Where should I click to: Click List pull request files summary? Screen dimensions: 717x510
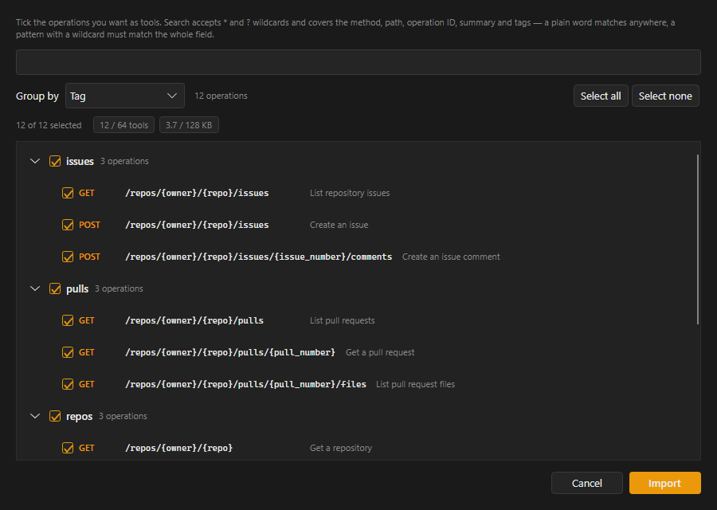(x=415, y=384)
